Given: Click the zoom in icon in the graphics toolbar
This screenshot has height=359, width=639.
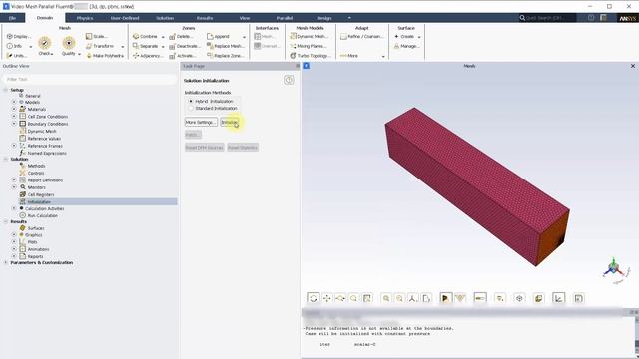Looking at the screenshot, I should pos(386,298).
